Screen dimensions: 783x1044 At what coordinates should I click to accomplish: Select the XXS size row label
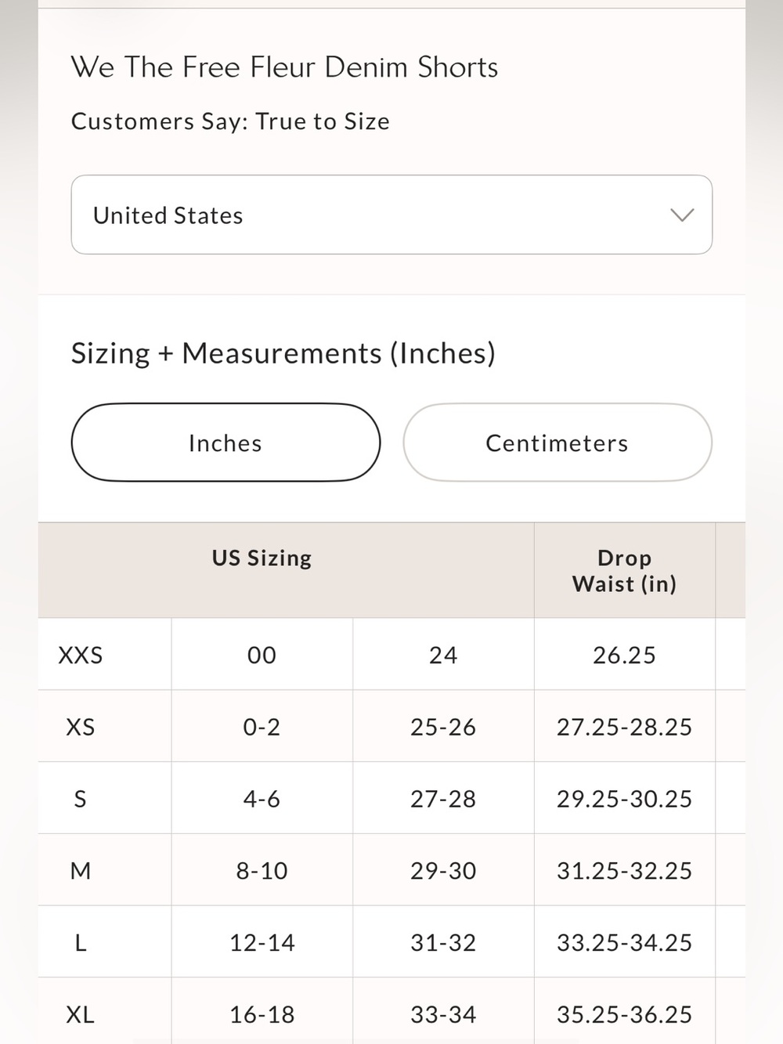click(x=81, y=655)
